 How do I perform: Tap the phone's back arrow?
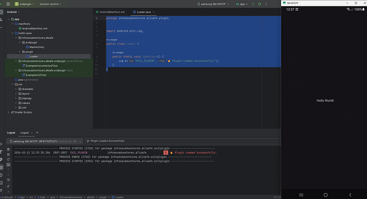coord(350,195)
